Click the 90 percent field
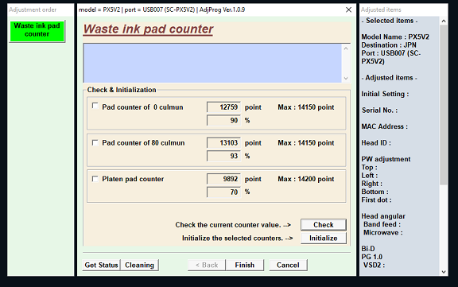458x287 pixels. (x=223, y=120)
